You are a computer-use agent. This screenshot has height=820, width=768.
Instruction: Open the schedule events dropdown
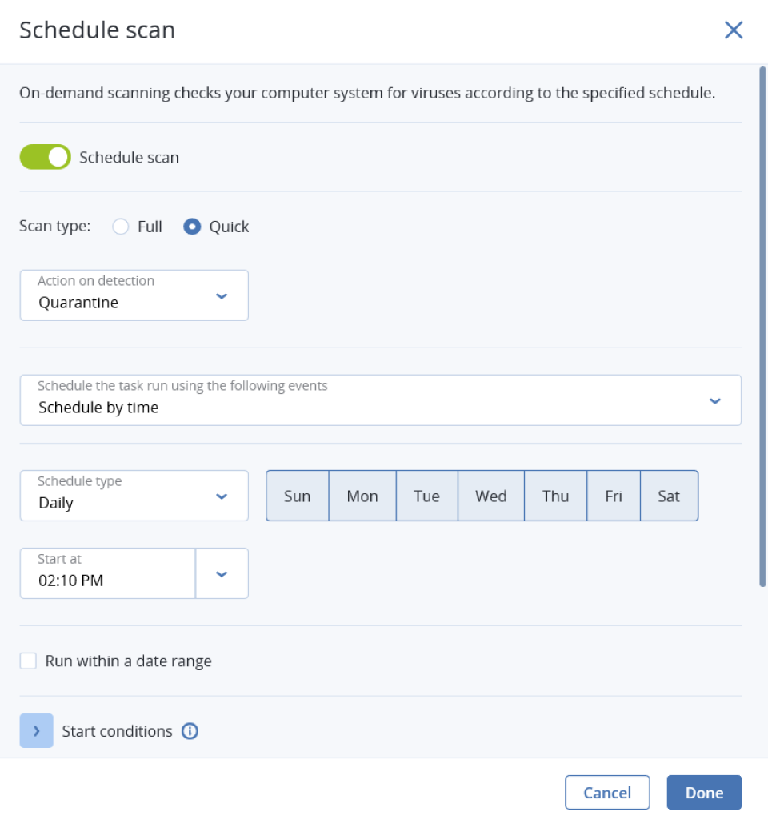714,400
